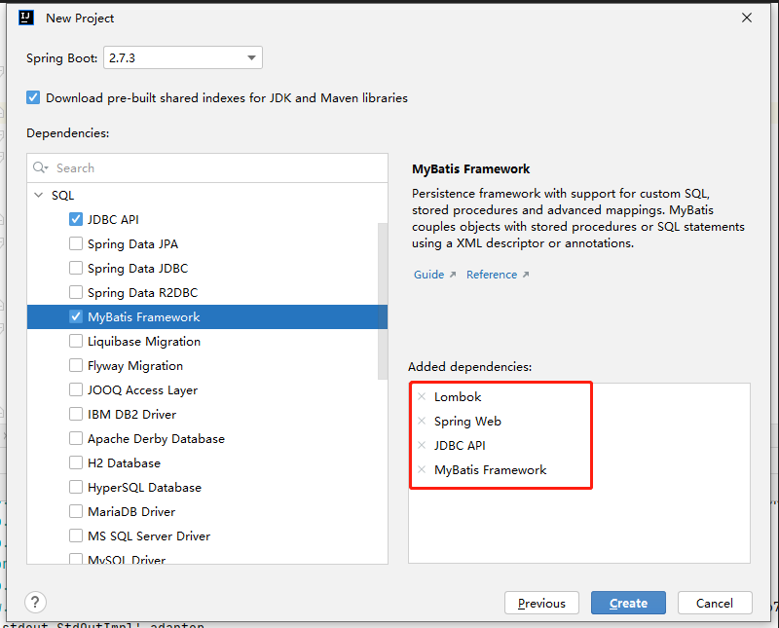Viewport: 779px width, 628px height.
Task: Click the search magnifier icon
Action: pyautogui.click(x=40, y=167)
